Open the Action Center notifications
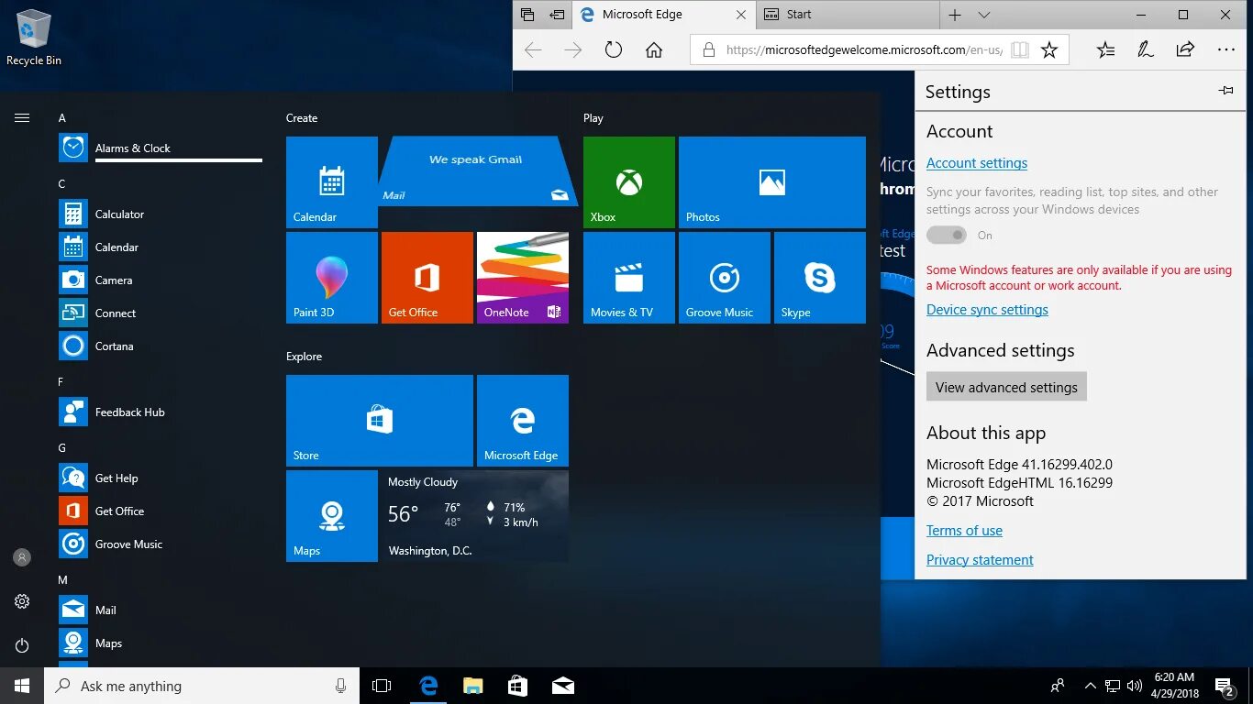The height and width of the screenshot is (704, 1253). 1225,686
